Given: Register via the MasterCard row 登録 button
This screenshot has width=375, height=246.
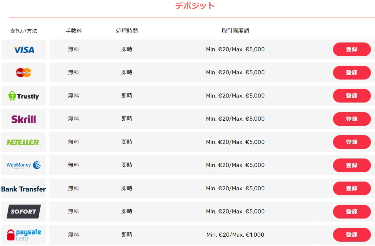Looking at the screenshot, I should click(x=352, y=73).
